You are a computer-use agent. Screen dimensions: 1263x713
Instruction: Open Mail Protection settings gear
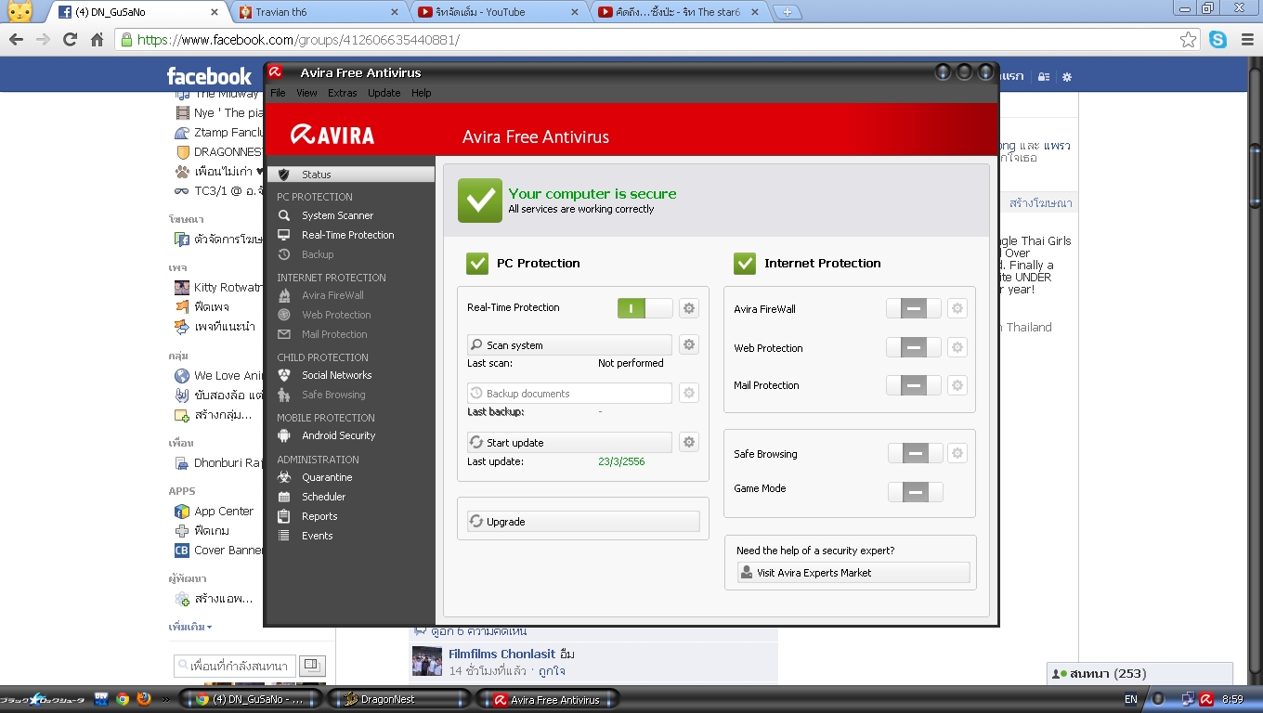coord(957,385)
